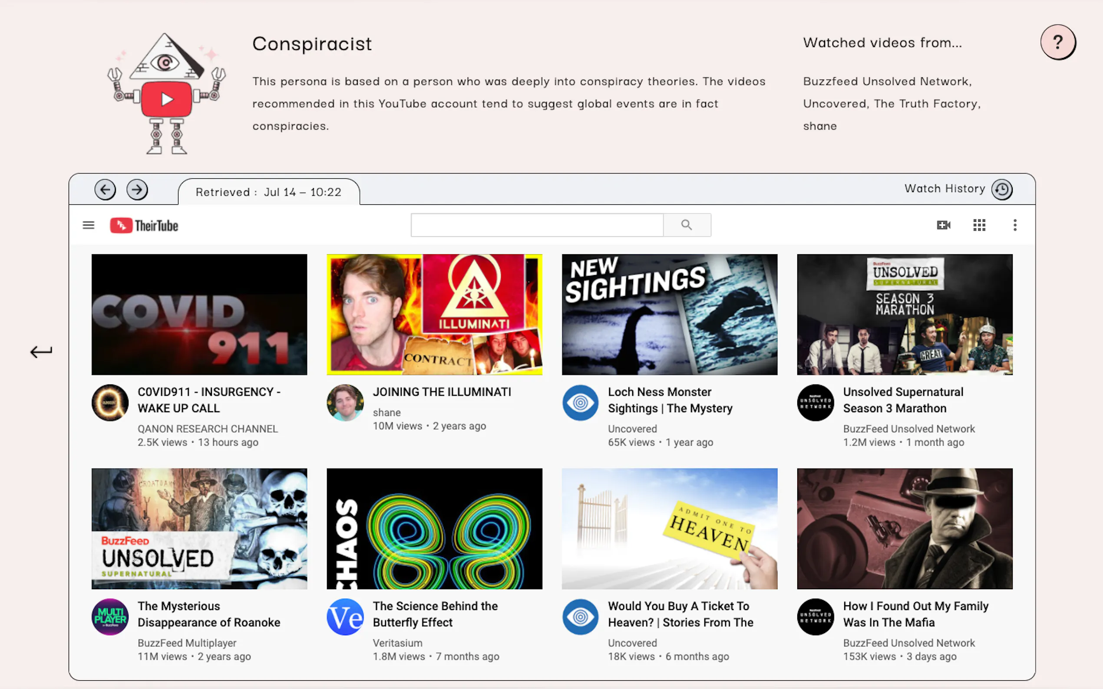Screen dimensions: 1103x689
Task: Open Loch Ness Monster Sightings thumbnail
Action: tap(669, 315)
